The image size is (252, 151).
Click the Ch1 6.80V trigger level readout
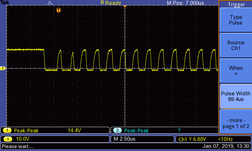pyautogui.click(x=192, y=139)
